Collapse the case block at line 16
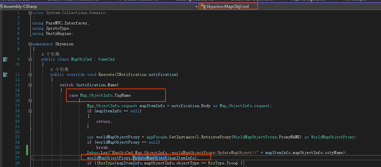Image resolution: width=381 pixels, height=167 pixels. coord(30,101)
